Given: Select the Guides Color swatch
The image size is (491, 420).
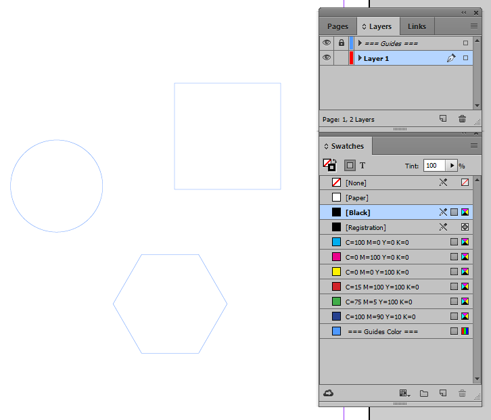Looking at the screenshot, I should click(x=396, y=331).
